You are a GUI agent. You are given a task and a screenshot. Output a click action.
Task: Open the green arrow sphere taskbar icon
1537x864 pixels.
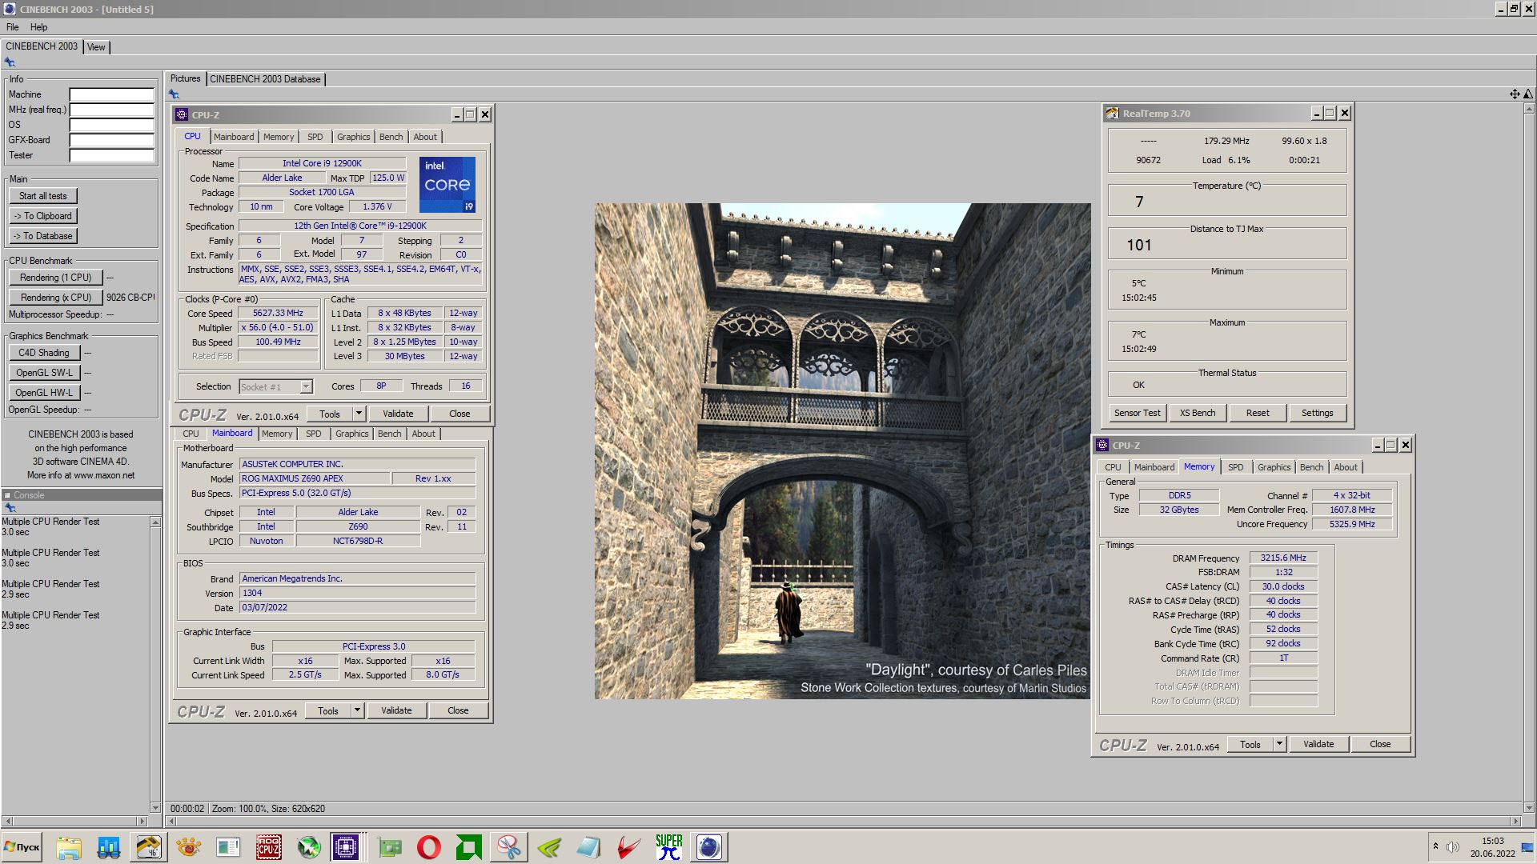tap(308, 847)
